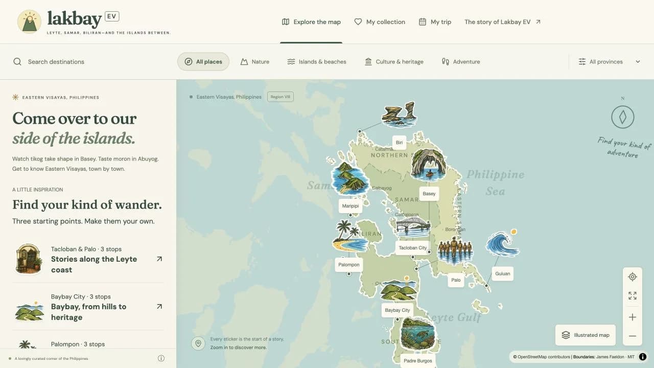The image size is (654, 368).
Task: Click the Palo soldiers monument sticker
Action: click(455, 251)
